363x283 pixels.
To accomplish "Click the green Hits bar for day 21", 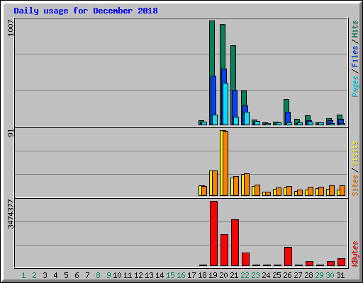I will [233, 68].
